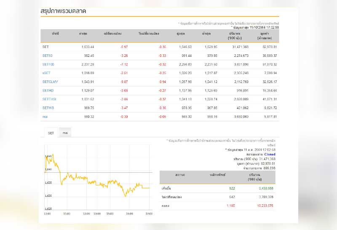
Task: Switch to the mai chart tab
Action: [65, 133]
